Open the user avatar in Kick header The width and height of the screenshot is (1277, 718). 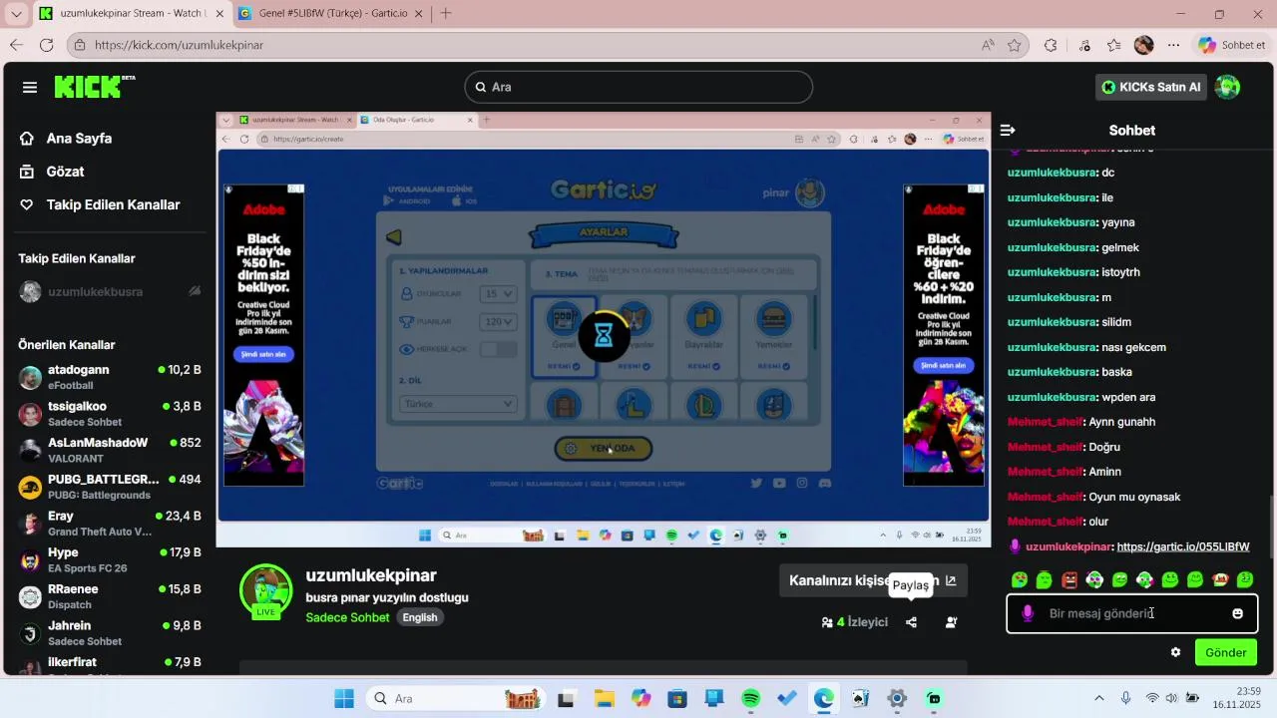pyautogui.click(x=1227, y=87)
